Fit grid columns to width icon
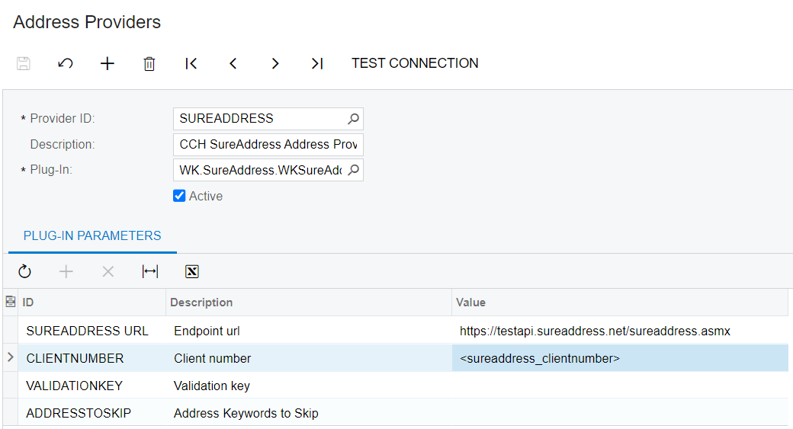The height and width of the screenshot is (429, 793). tap(150, 271)
